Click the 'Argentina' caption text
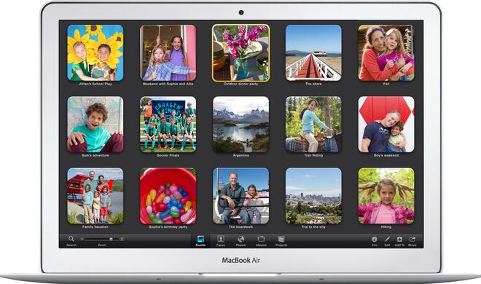 click(x=240, y=155)
